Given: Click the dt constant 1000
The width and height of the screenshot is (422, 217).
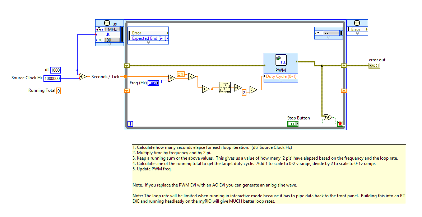Looking at the screenshot, I should [x=55, y=70].
